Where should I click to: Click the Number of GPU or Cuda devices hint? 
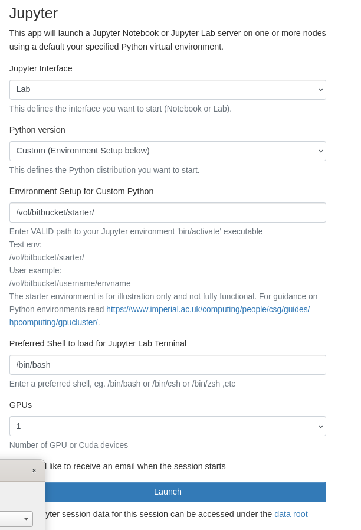tap(68, 445)
